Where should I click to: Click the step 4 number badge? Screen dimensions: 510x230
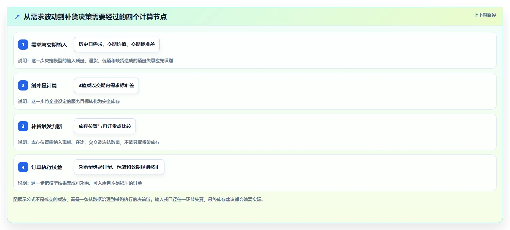23,167
